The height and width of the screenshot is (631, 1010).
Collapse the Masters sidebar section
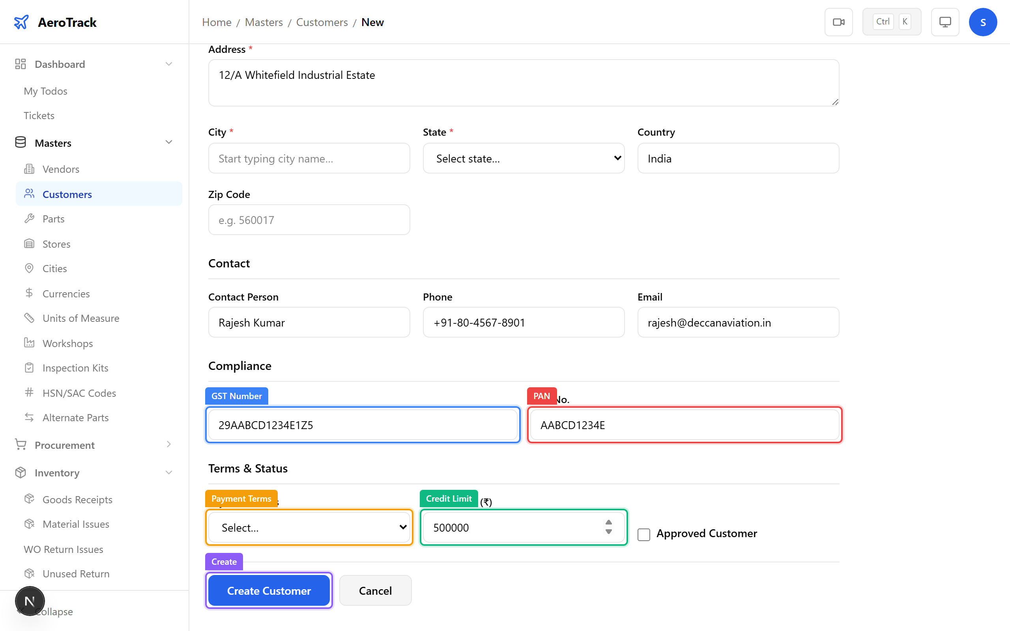(x=168, y=142)
